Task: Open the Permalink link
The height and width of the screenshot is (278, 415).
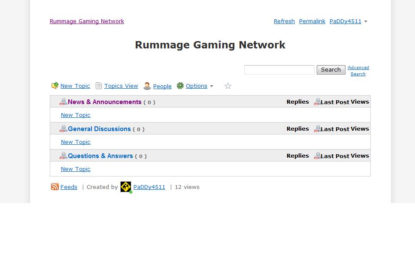Action: [312, 21]
